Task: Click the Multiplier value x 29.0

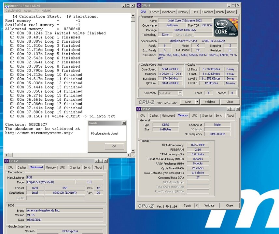Action: point(170,74)
